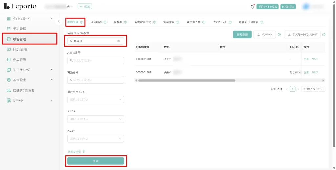Click the 新規登録 button
The height and width of the screenshot is (170, 336).
pyautogui.click(x=242, y=34)
